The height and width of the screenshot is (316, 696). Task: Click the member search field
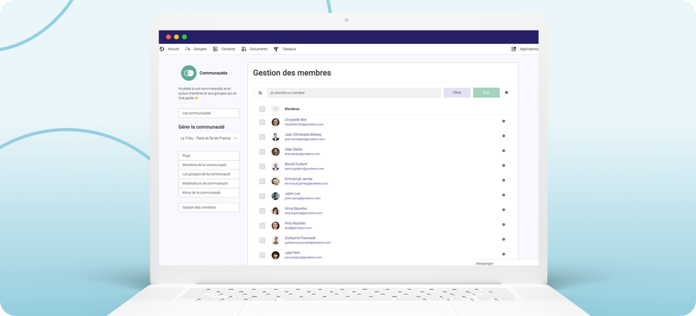354,93
